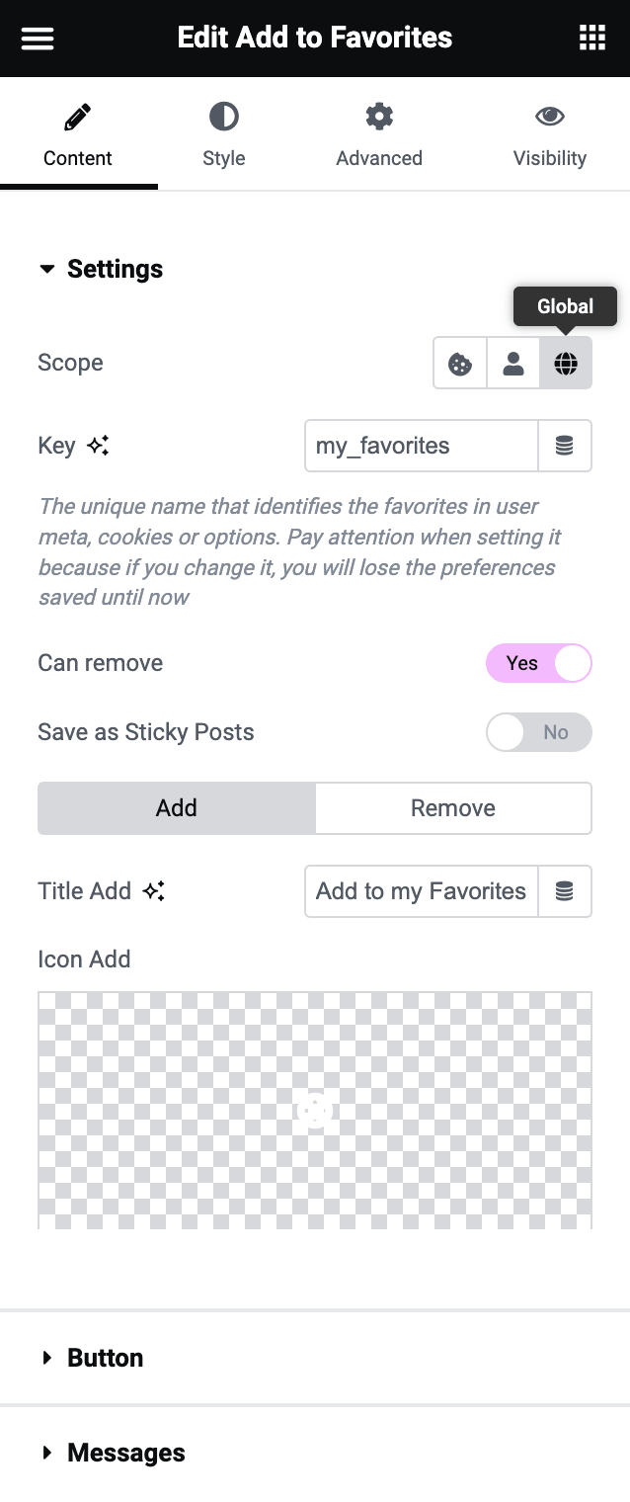Select the cookie scope icon
This screenshot has height=1502, width=630.
tap(459, 363)
